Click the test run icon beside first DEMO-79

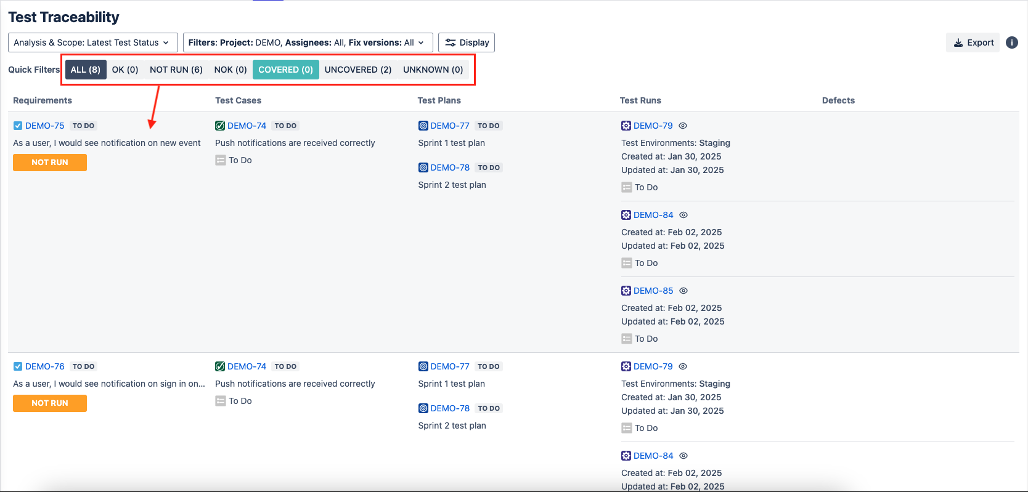[626, 126]
